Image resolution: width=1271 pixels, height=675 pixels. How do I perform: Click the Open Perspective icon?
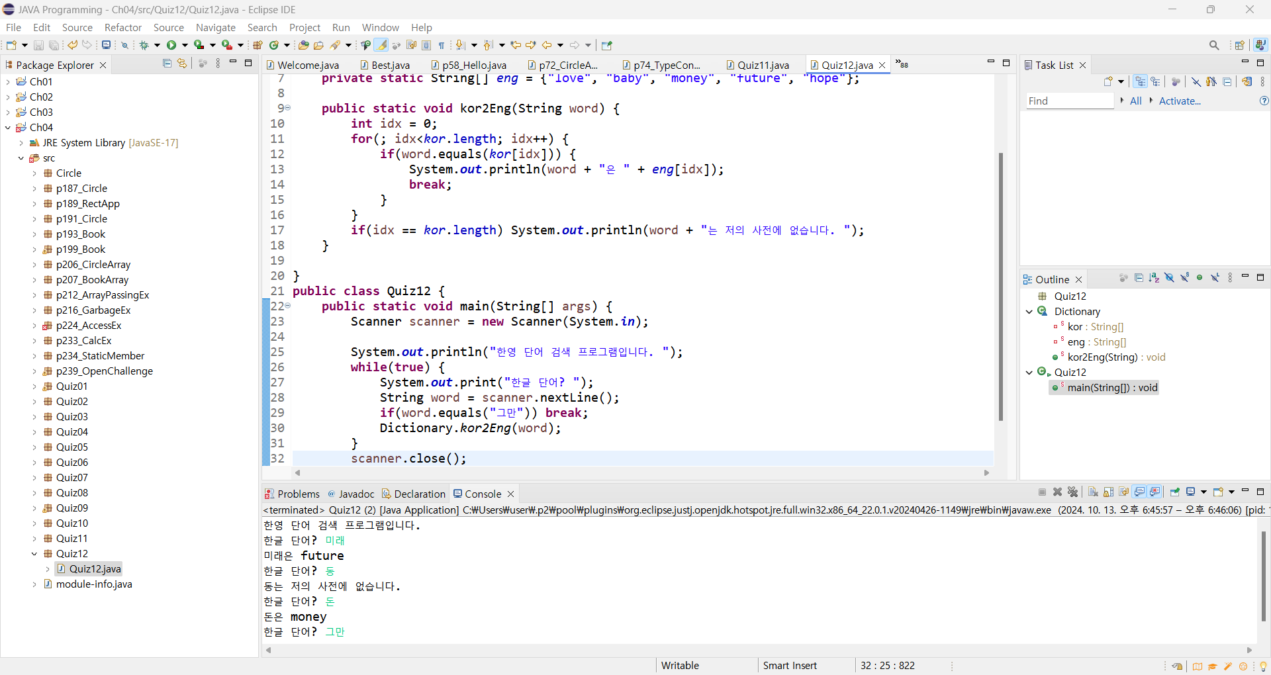pyautogui.click(x=1240, y=45)
